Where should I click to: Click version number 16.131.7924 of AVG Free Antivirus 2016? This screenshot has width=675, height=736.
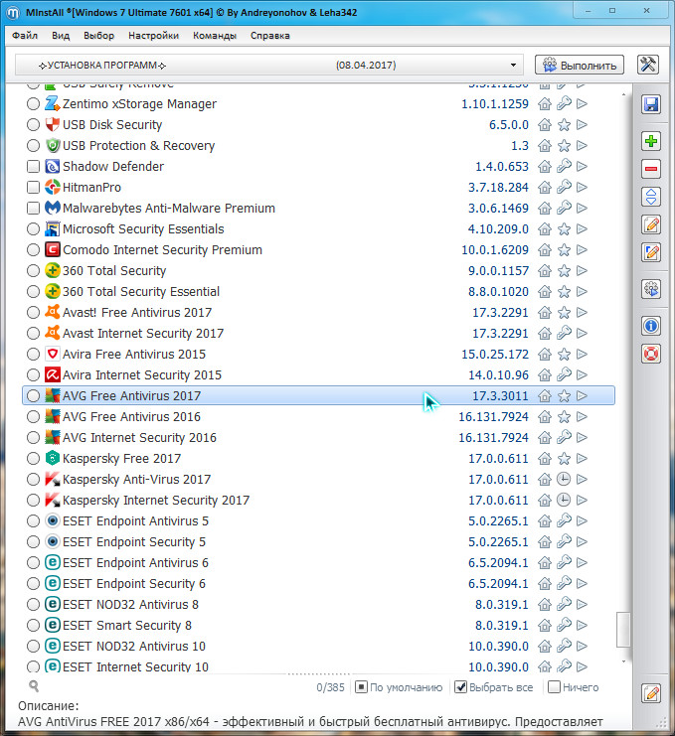click(493, 417)
